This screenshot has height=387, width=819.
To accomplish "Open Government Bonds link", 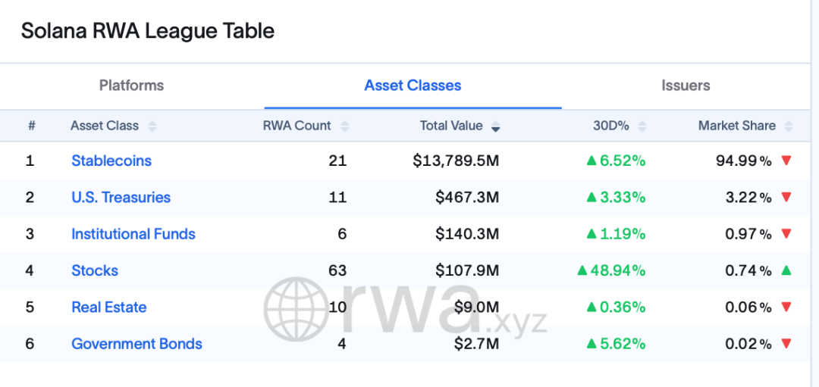I will (x=136, y=344).
